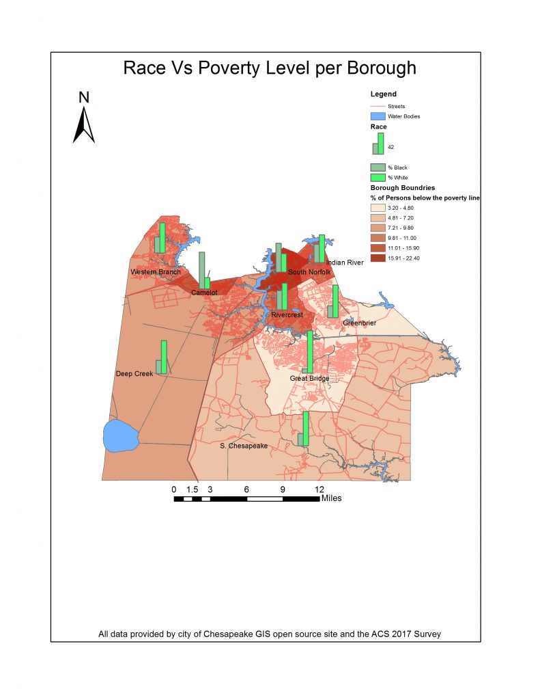Viewport: 540px width, 700px height.
Task: Click the 'Streets' legend label
Action: coord(397,106)
